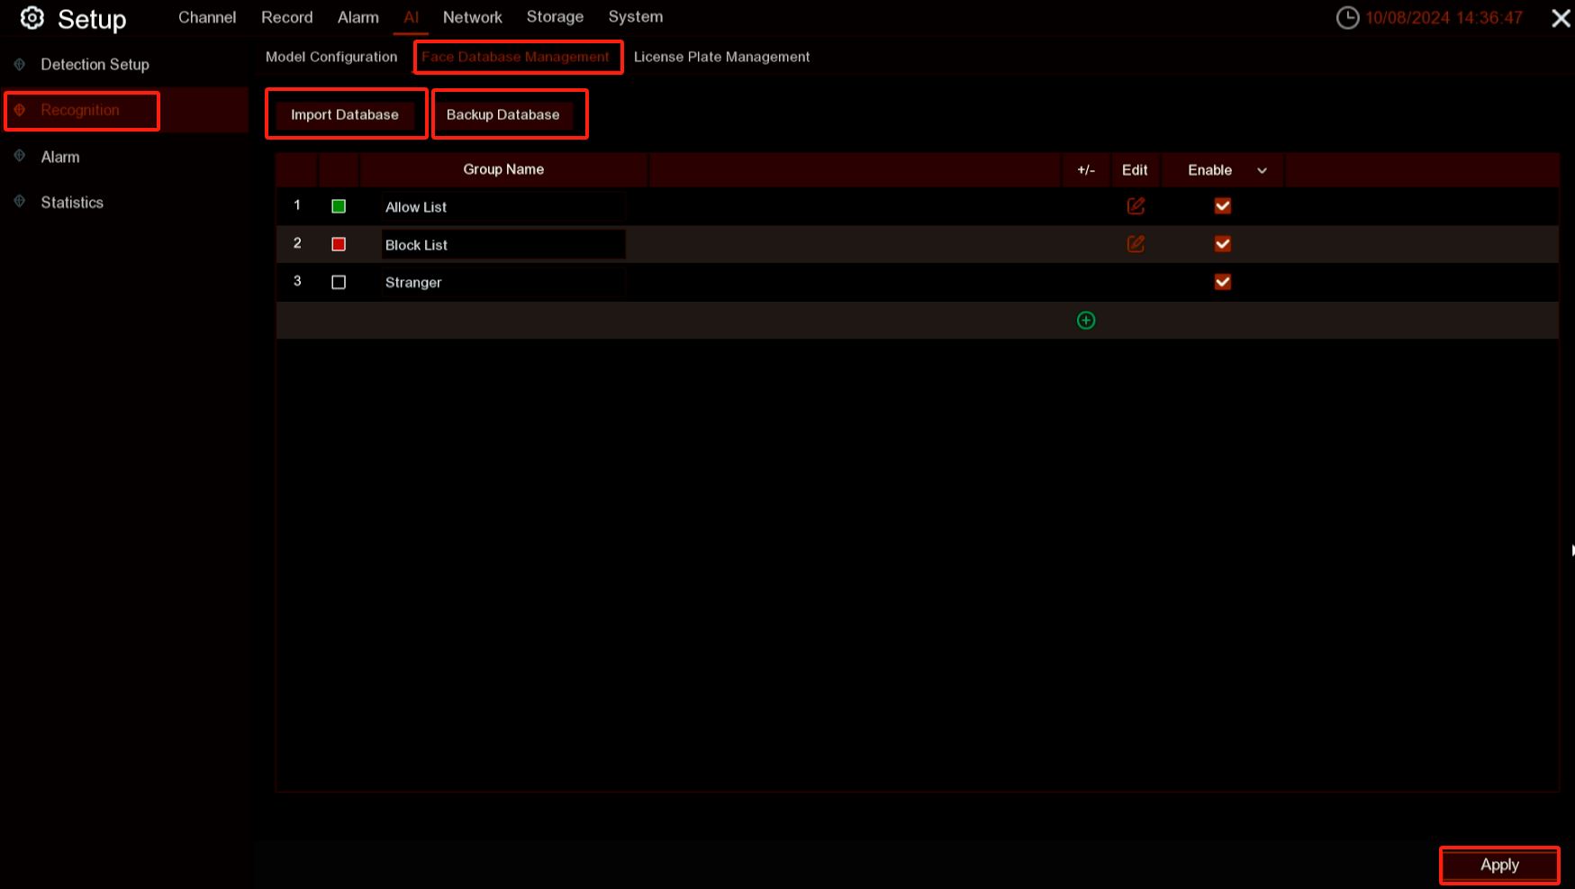Add a new group with green plus
1575x889 pixels.
pyautogui.click(x=1086, y=321)
